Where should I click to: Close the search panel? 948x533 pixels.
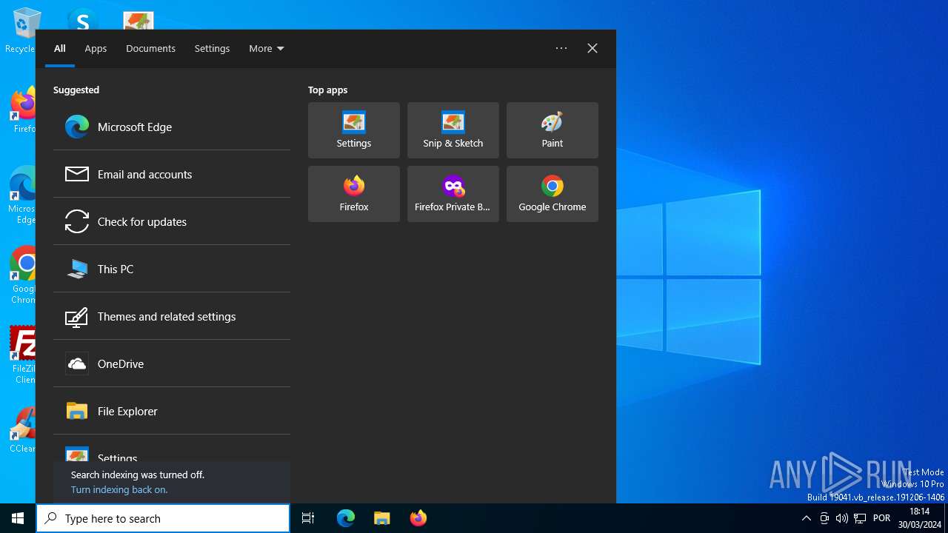(592, 48)
